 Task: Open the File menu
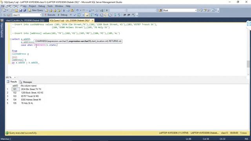pyautogui.click(x=3, y=6)
